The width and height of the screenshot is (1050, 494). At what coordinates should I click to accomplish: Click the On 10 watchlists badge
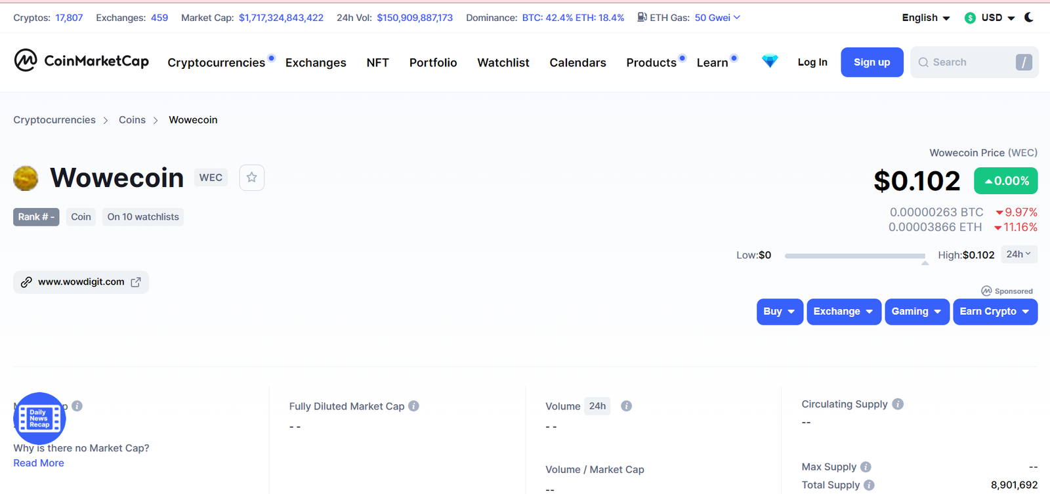pyautogui.click(x=143, y=217)
